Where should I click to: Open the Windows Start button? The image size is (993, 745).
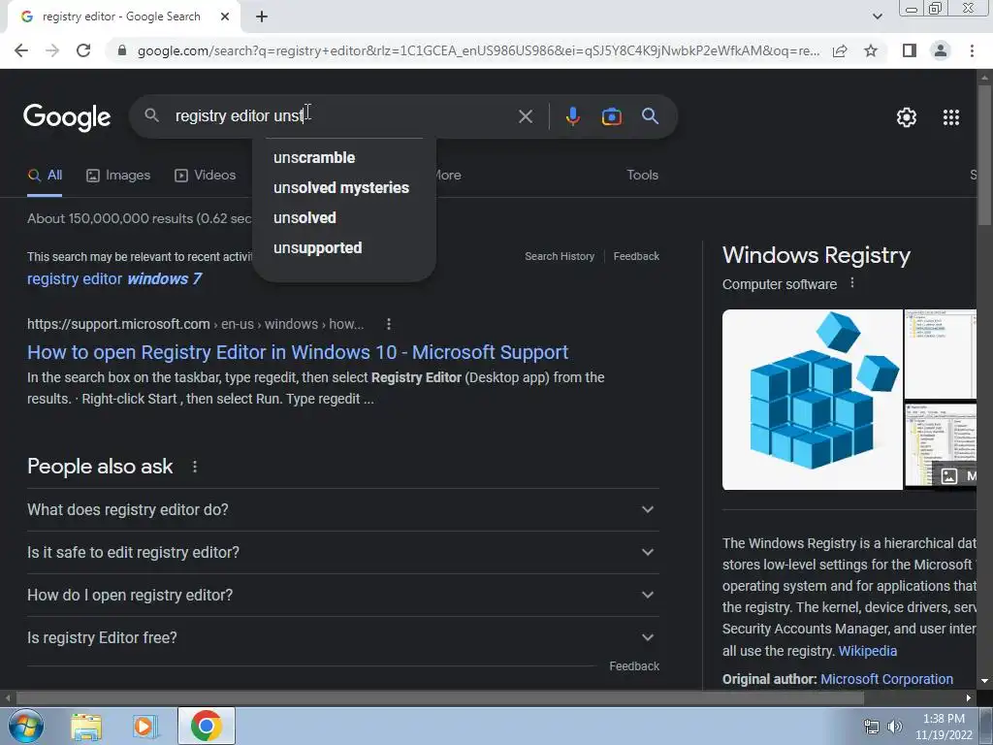coord(25,726)
